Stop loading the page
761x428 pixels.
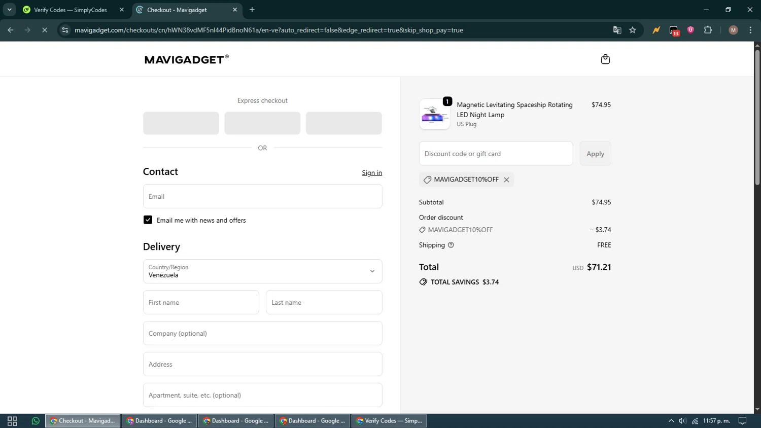click(45, 30)
